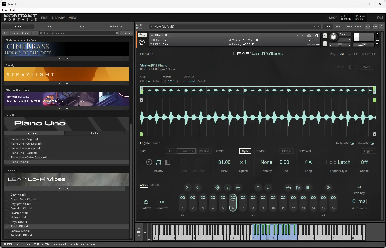Viewport: 386px width, 248px height.
Task: Toggle the Loop switch in Playback section
Action: click(308, 162)
